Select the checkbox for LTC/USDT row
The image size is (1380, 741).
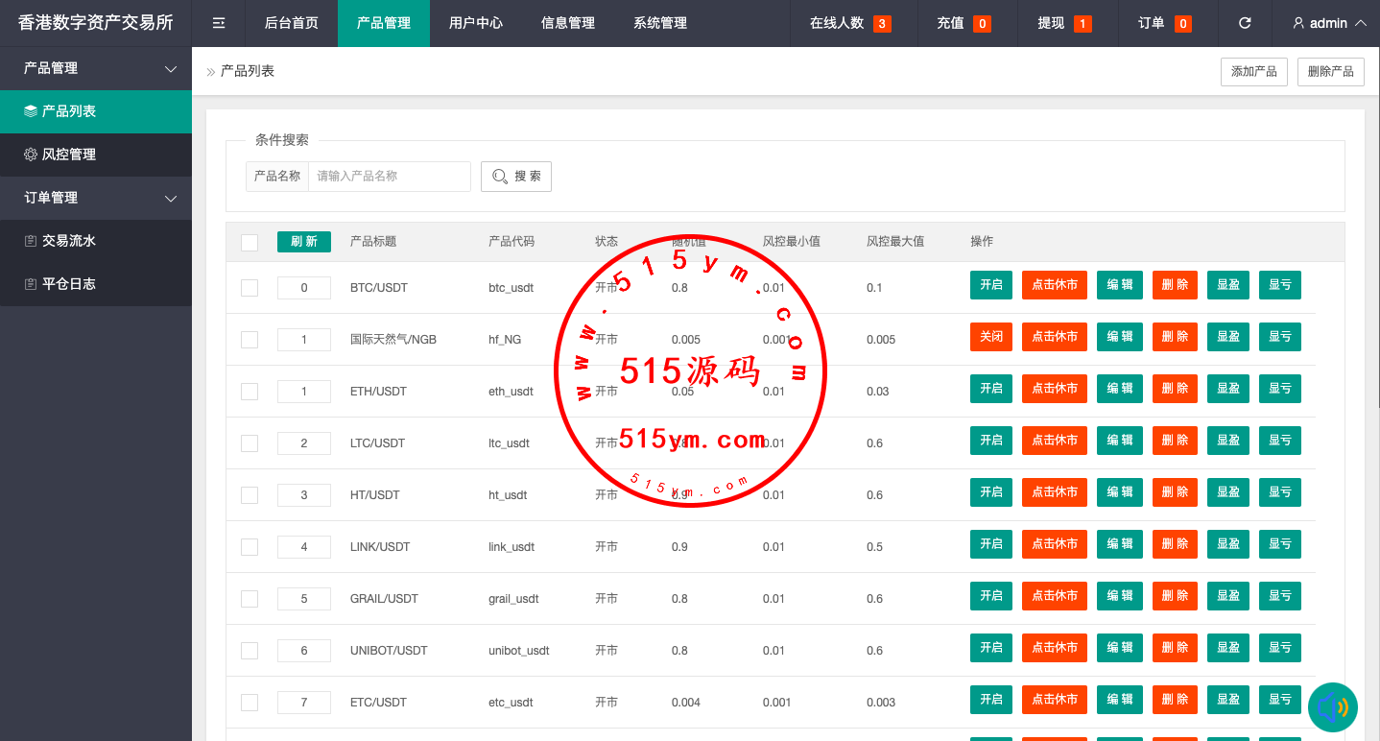pos(250,443)
